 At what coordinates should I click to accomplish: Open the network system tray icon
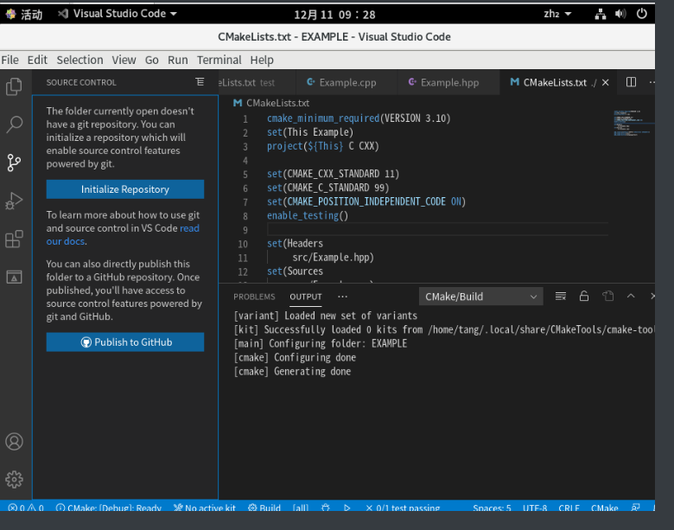click(601, 14)
